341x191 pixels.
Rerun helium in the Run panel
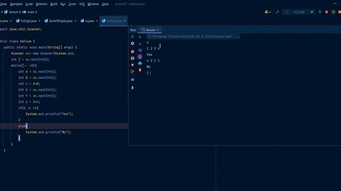132,37
